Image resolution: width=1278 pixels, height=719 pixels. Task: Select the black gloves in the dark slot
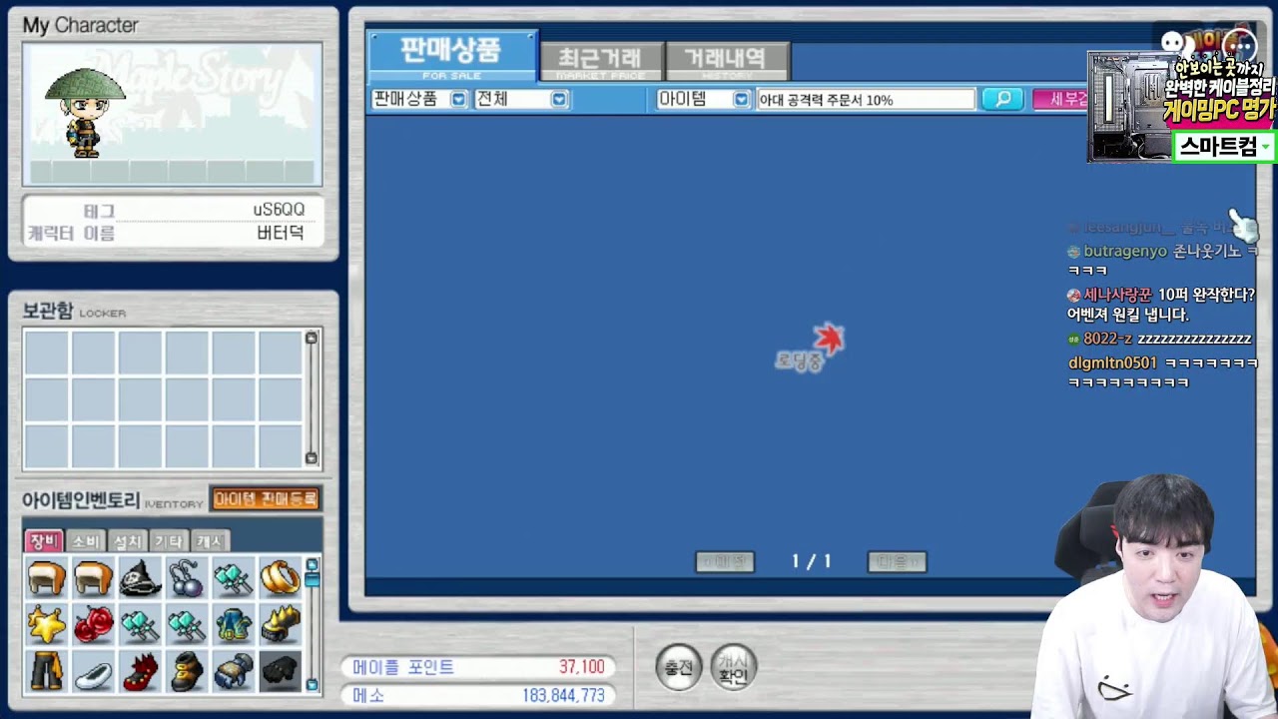coord(281,671)
